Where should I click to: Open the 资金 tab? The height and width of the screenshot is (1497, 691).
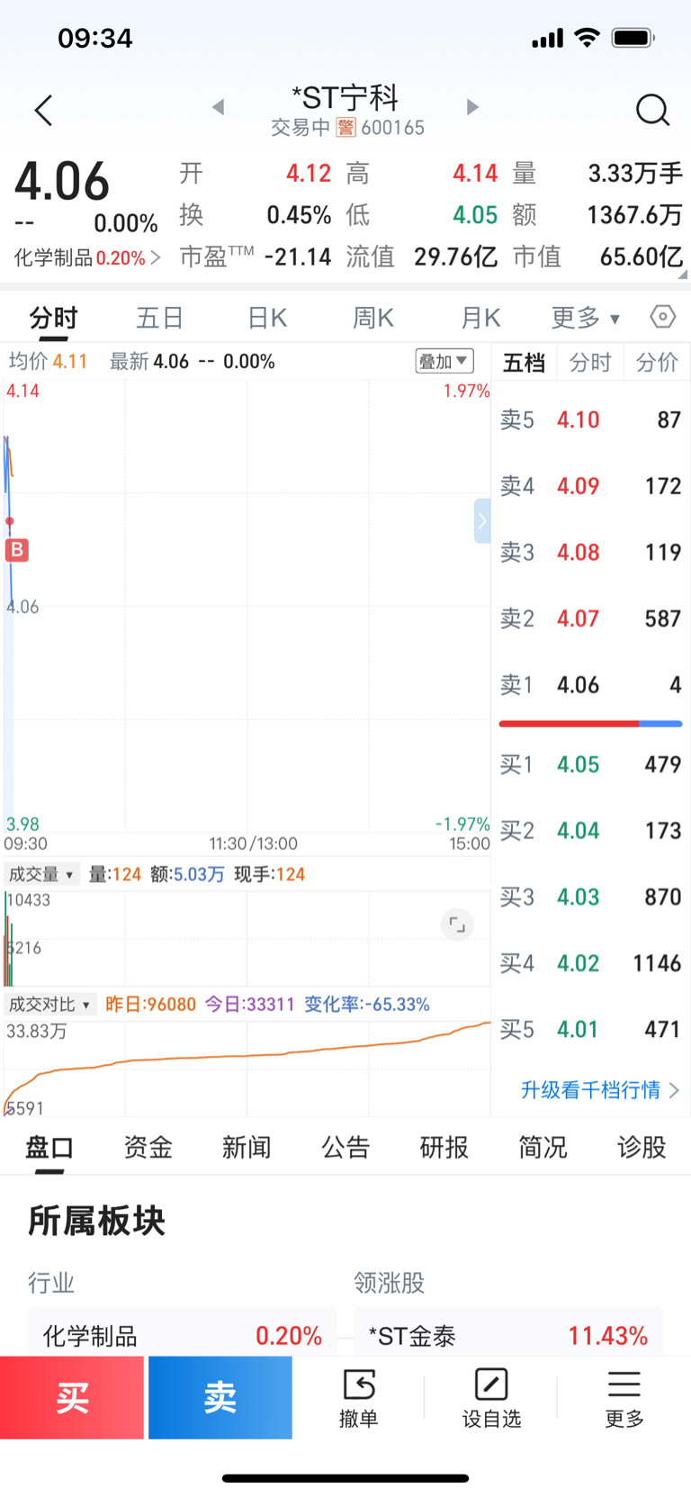pyautogui.click(x=148, y=1147)
